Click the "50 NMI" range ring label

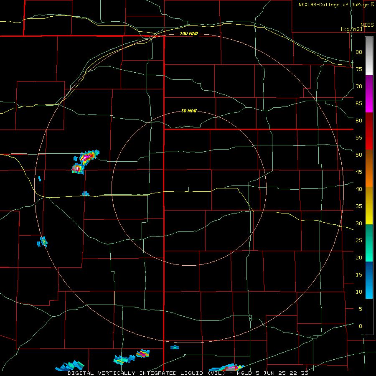[189, 111]
